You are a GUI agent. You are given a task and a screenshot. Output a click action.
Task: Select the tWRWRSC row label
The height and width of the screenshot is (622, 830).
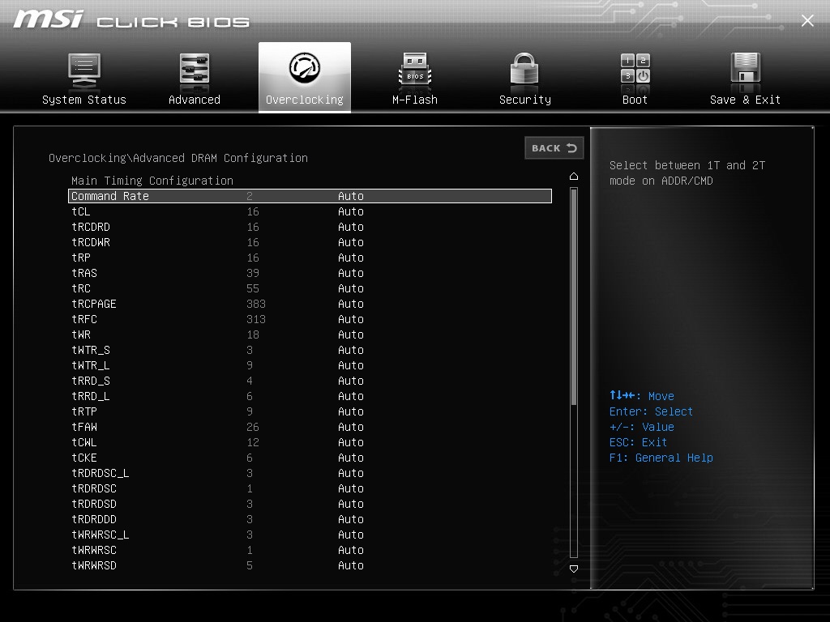click(x=94, y=550)
